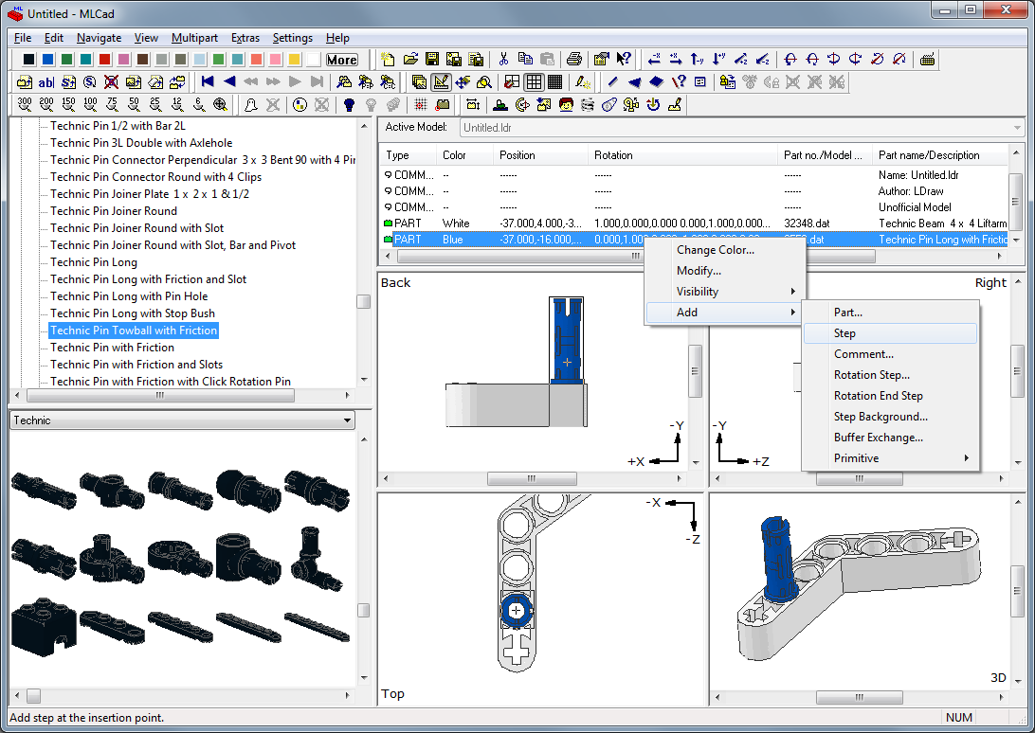The width and height of the screenshot is (1035, 733).
Task: Expand the Primitive submenu
Action: pos(890,457)
